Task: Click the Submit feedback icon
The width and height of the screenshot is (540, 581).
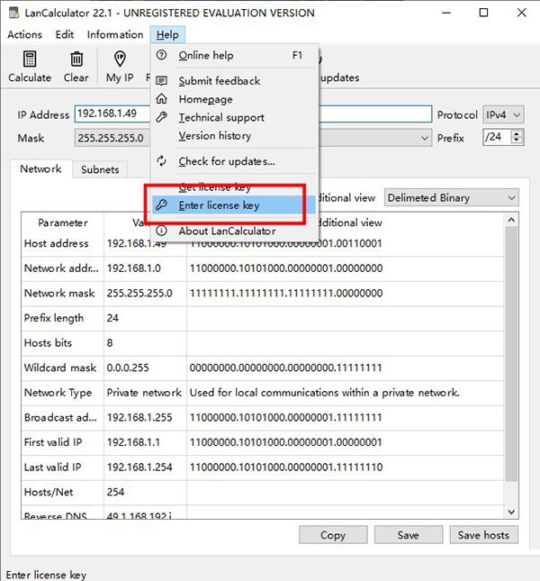Action: coord(161,81)
